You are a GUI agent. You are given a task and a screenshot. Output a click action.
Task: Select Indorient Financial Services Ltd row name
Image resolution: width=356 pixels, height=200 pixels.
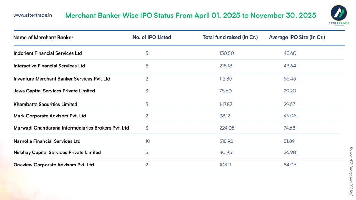click(x=48, y=53)
